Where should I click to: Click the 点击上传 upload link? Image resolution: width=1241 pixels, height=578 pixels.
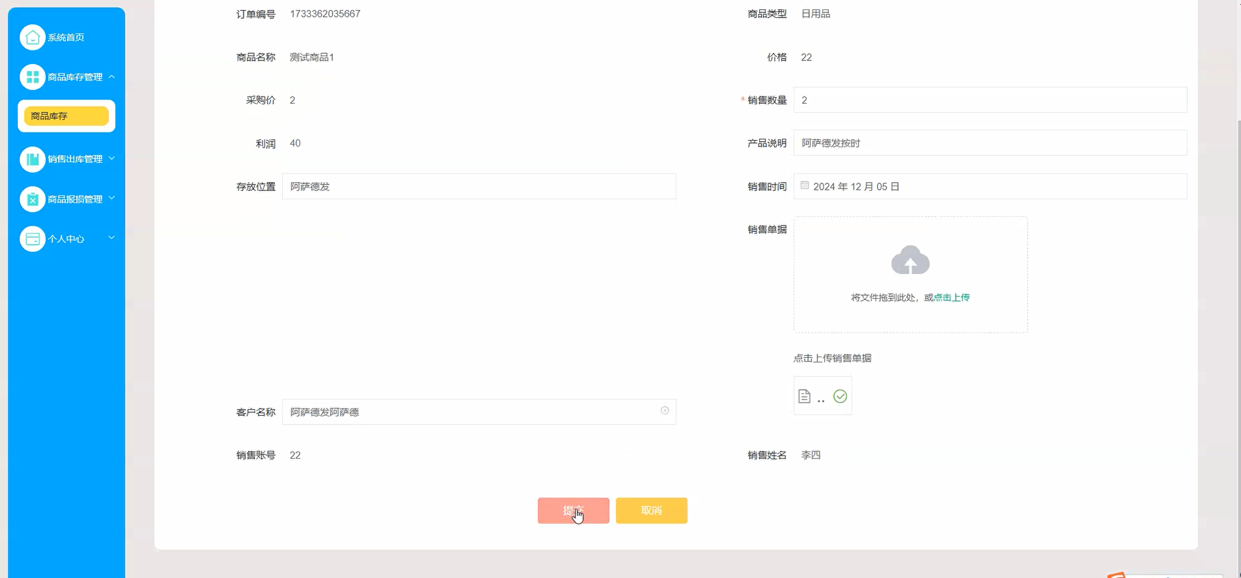[x=951, y=297]
